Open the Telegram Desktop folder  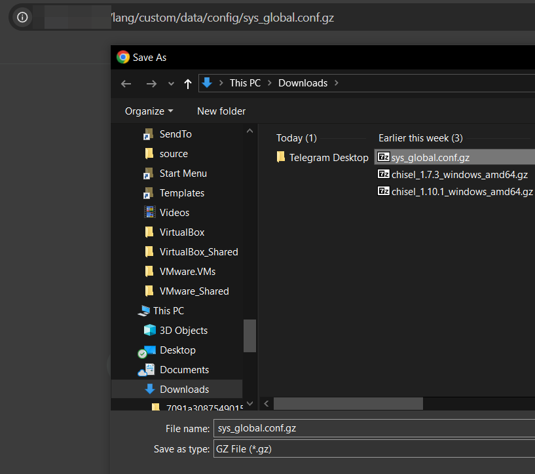pos(328,158)
